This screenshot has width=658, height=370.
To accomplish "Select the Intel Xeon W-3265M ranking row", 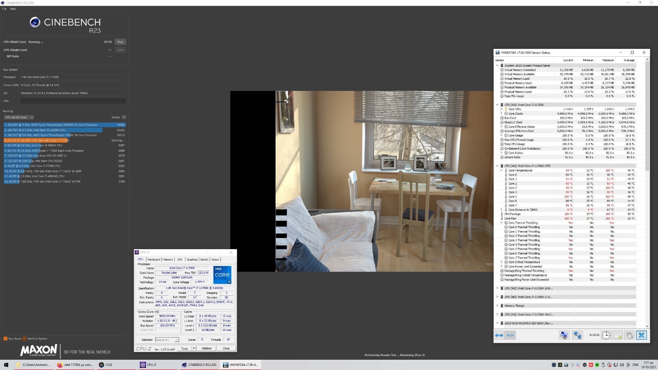I will [65, 130].
